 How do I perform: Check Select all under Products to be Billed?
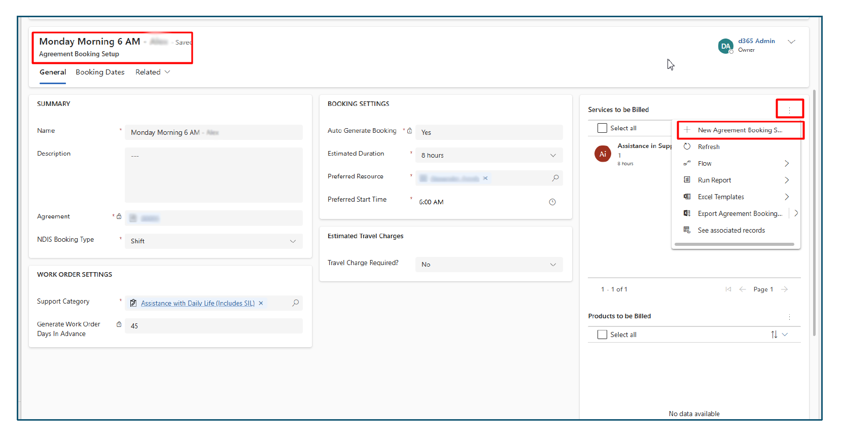pos(602,335)
